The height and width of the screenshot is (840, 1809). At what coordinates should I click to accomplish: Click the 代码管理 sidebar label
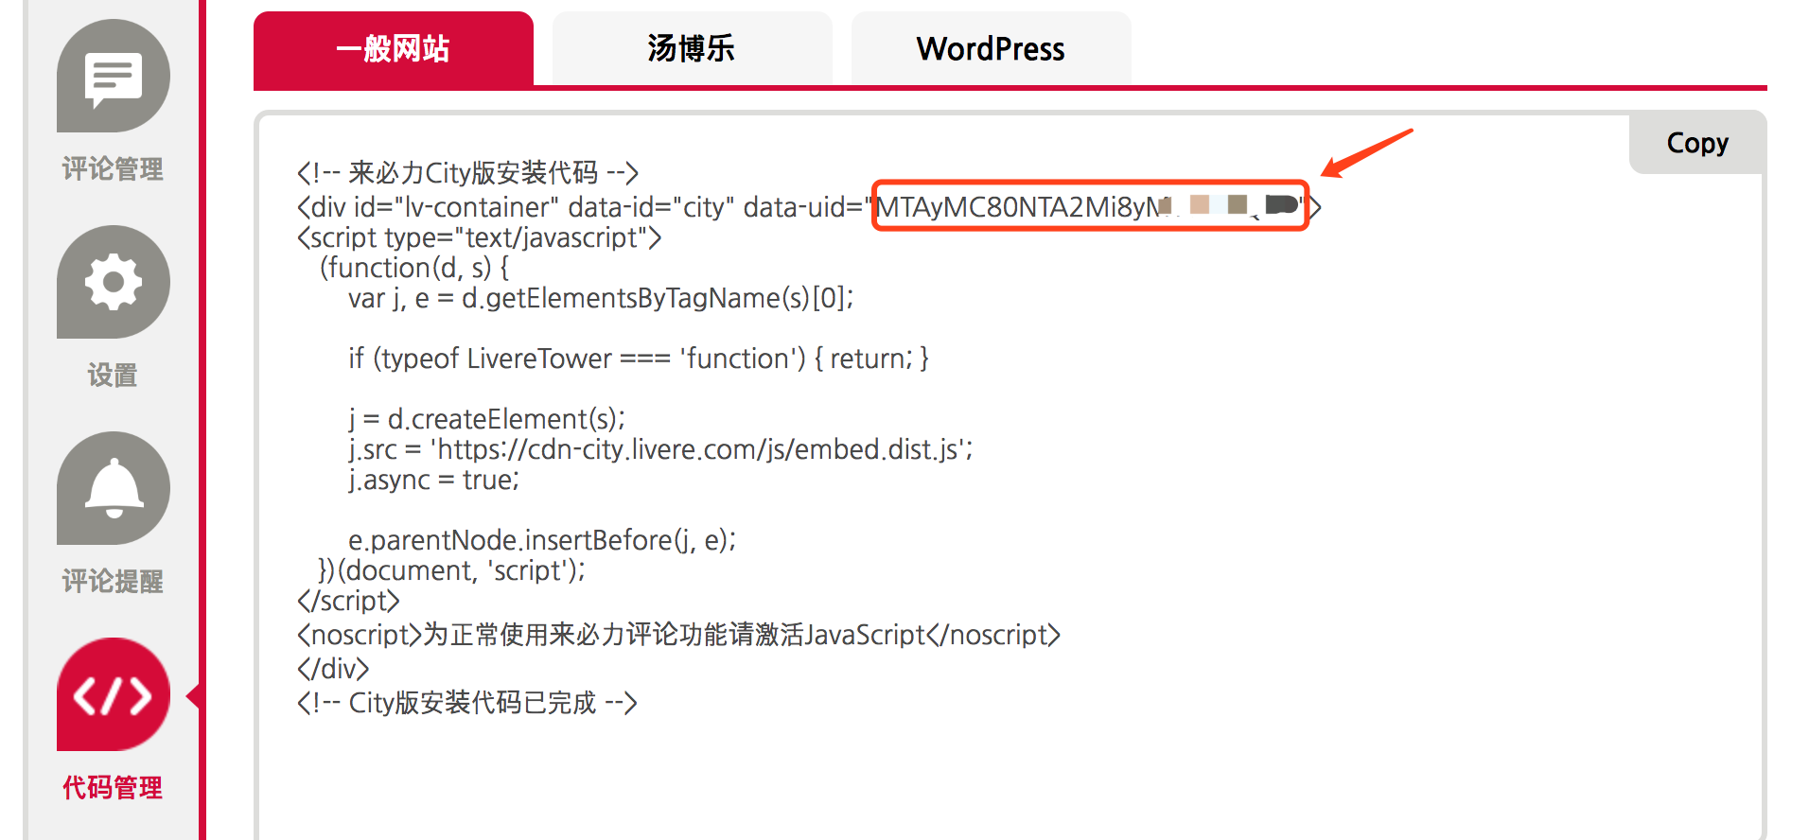tap(113, 788)
